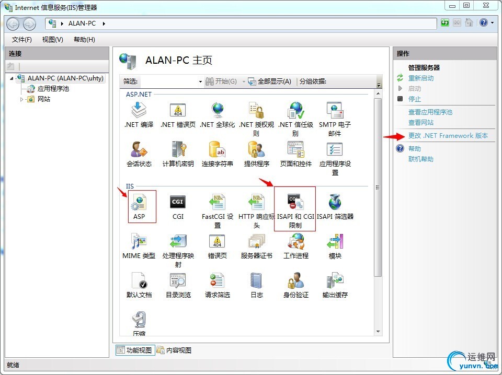The image size is (502, 375).
Task: Open 连接字符串 feature
Action: pos(218,155)
